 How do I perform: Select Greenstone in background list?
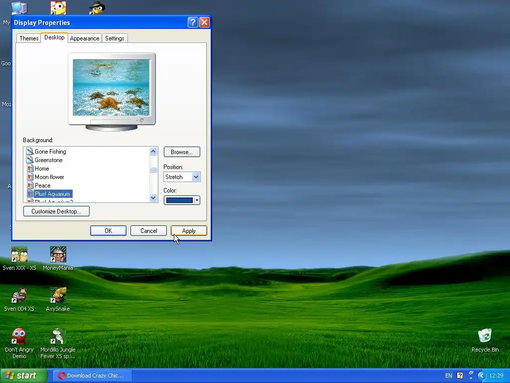tap(48, 160)
